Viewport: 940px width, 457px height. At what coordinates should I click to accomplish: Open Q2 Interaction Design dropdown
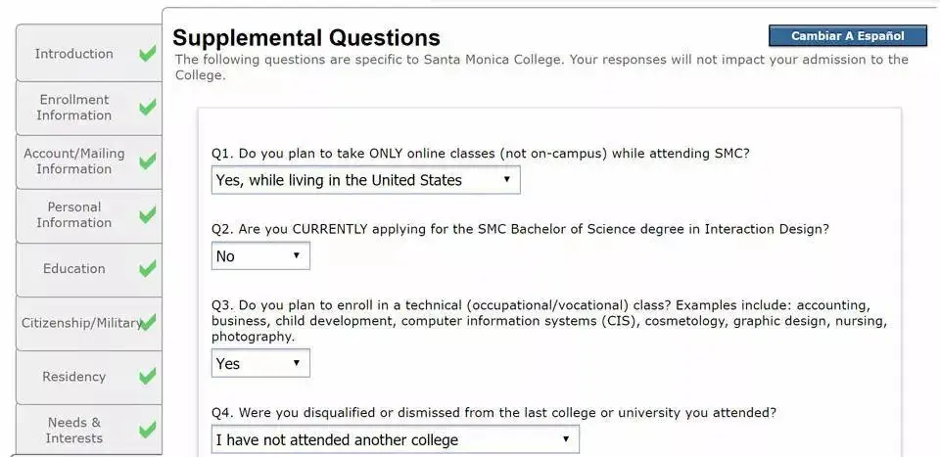(x=260, y=256)
